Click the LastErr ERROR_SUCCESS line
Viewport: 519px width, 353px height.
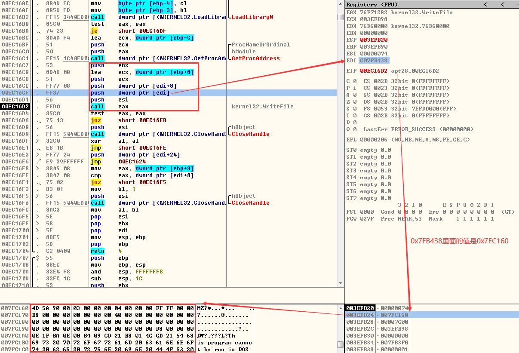[x=418, y=129]
